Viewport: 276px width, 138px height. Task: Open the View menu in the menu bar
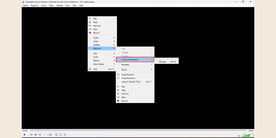point(75,5)
